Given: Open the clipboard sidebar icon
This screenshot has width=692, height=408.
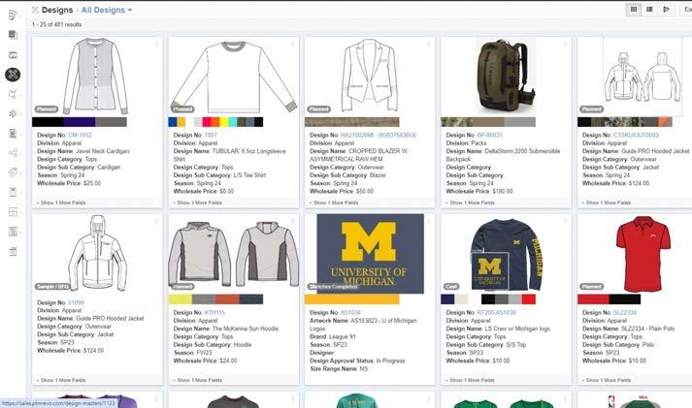Looking at the screenshot, I should point(13,192).
